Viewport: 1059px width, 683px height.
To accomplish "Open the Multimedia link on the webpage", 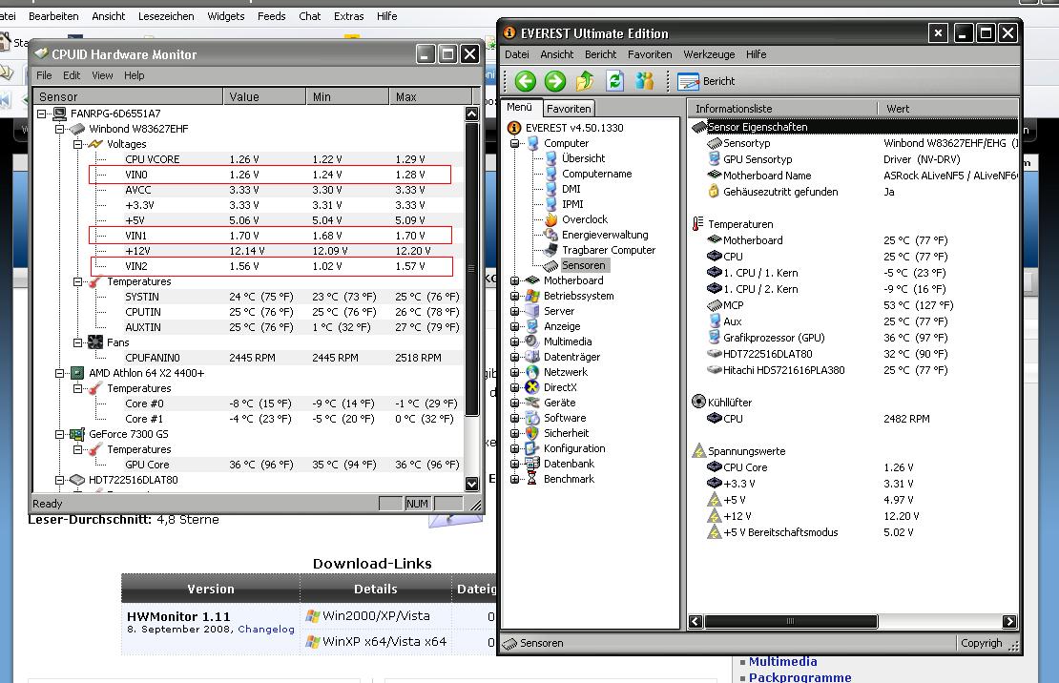I will [x=782, y=661].
